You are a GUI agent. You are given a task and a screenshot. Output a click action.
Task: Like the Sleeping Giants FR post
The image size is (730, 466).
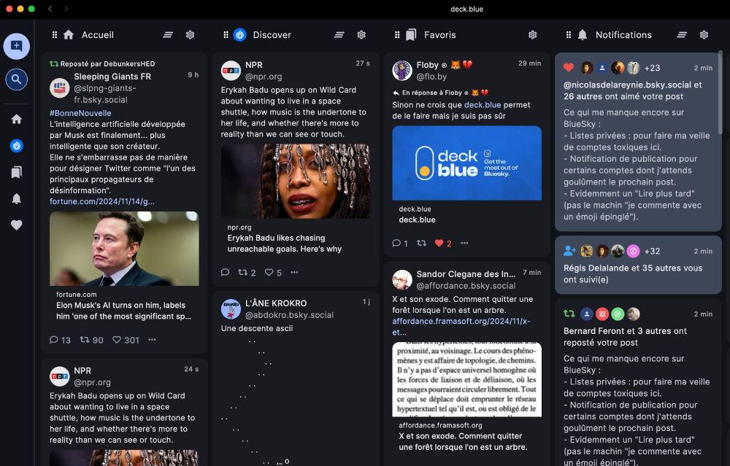click(x=126, y=340)
